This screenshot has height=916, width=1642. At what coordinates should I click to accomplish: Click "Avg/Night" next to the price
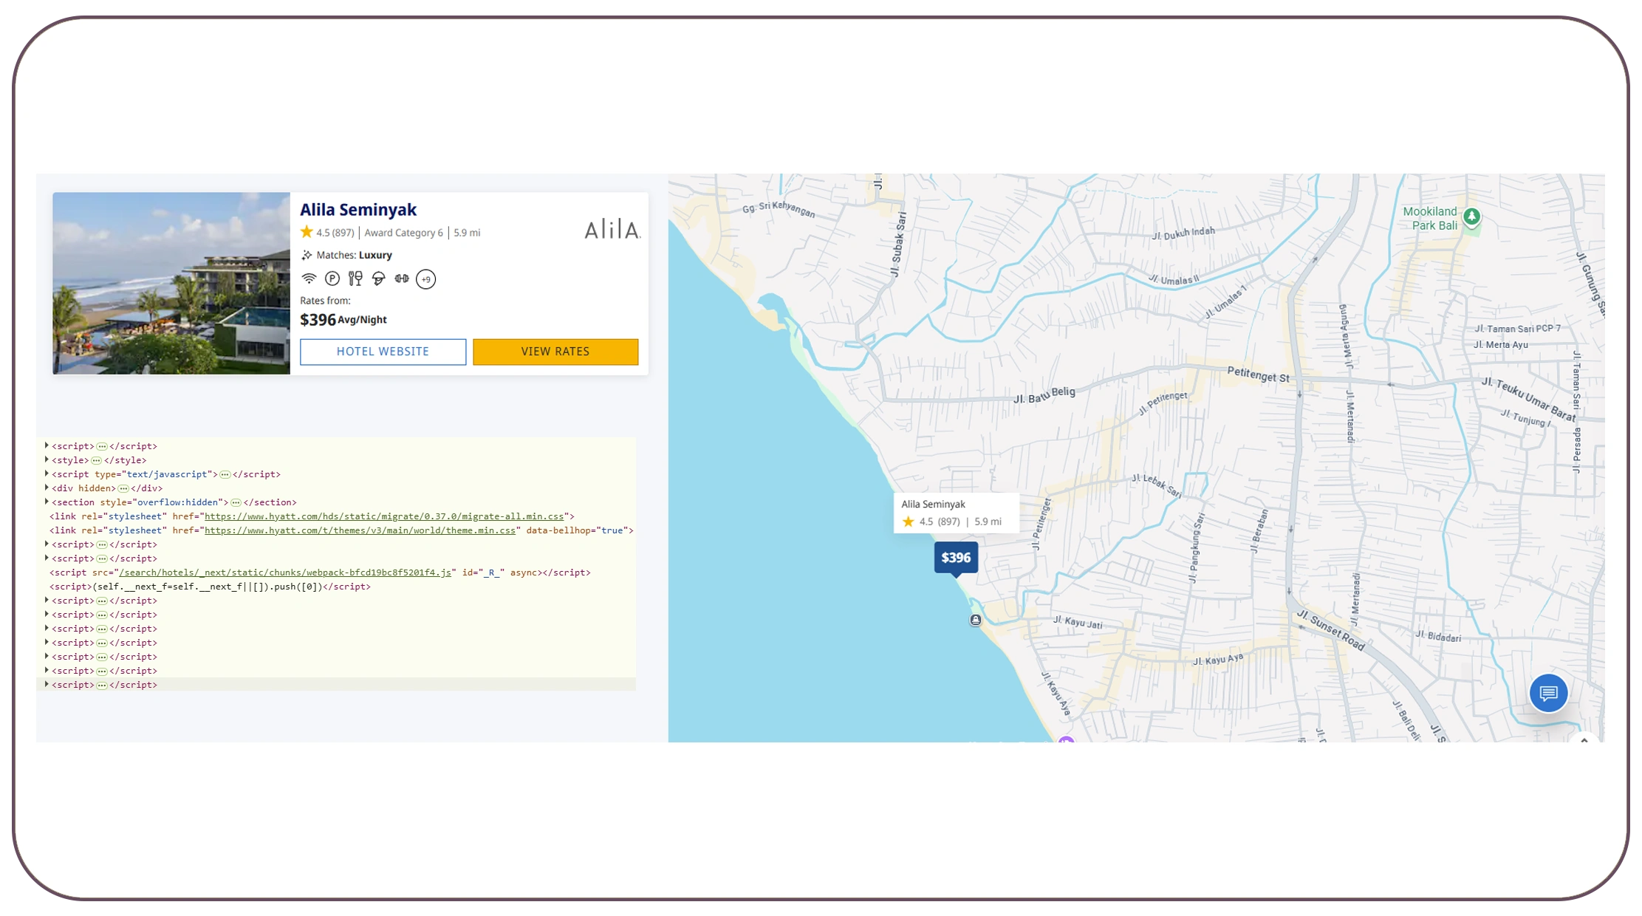(362, 320)
